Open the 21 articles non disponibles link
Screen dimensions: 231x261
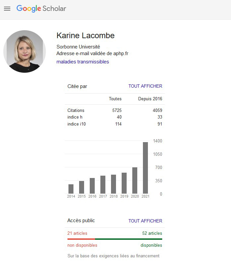(77, 233)
